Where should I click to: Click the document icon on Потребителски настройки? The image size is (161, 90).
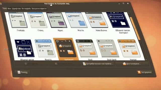[84, 64]
